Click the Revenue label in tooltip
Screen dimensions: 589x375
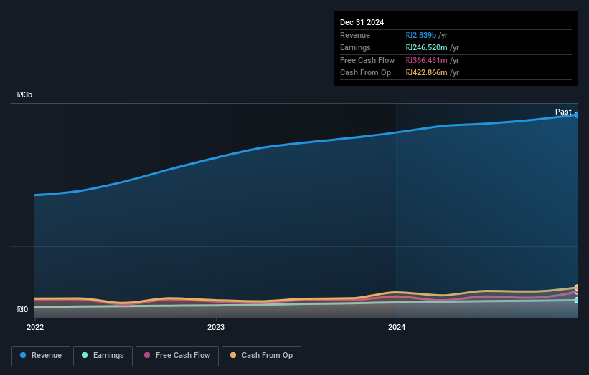coord(355,35)
